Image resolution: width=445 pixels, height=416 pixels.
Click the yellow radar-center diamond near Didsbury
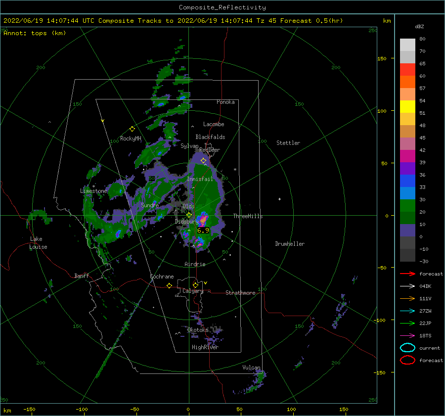[x=189, y=215]
